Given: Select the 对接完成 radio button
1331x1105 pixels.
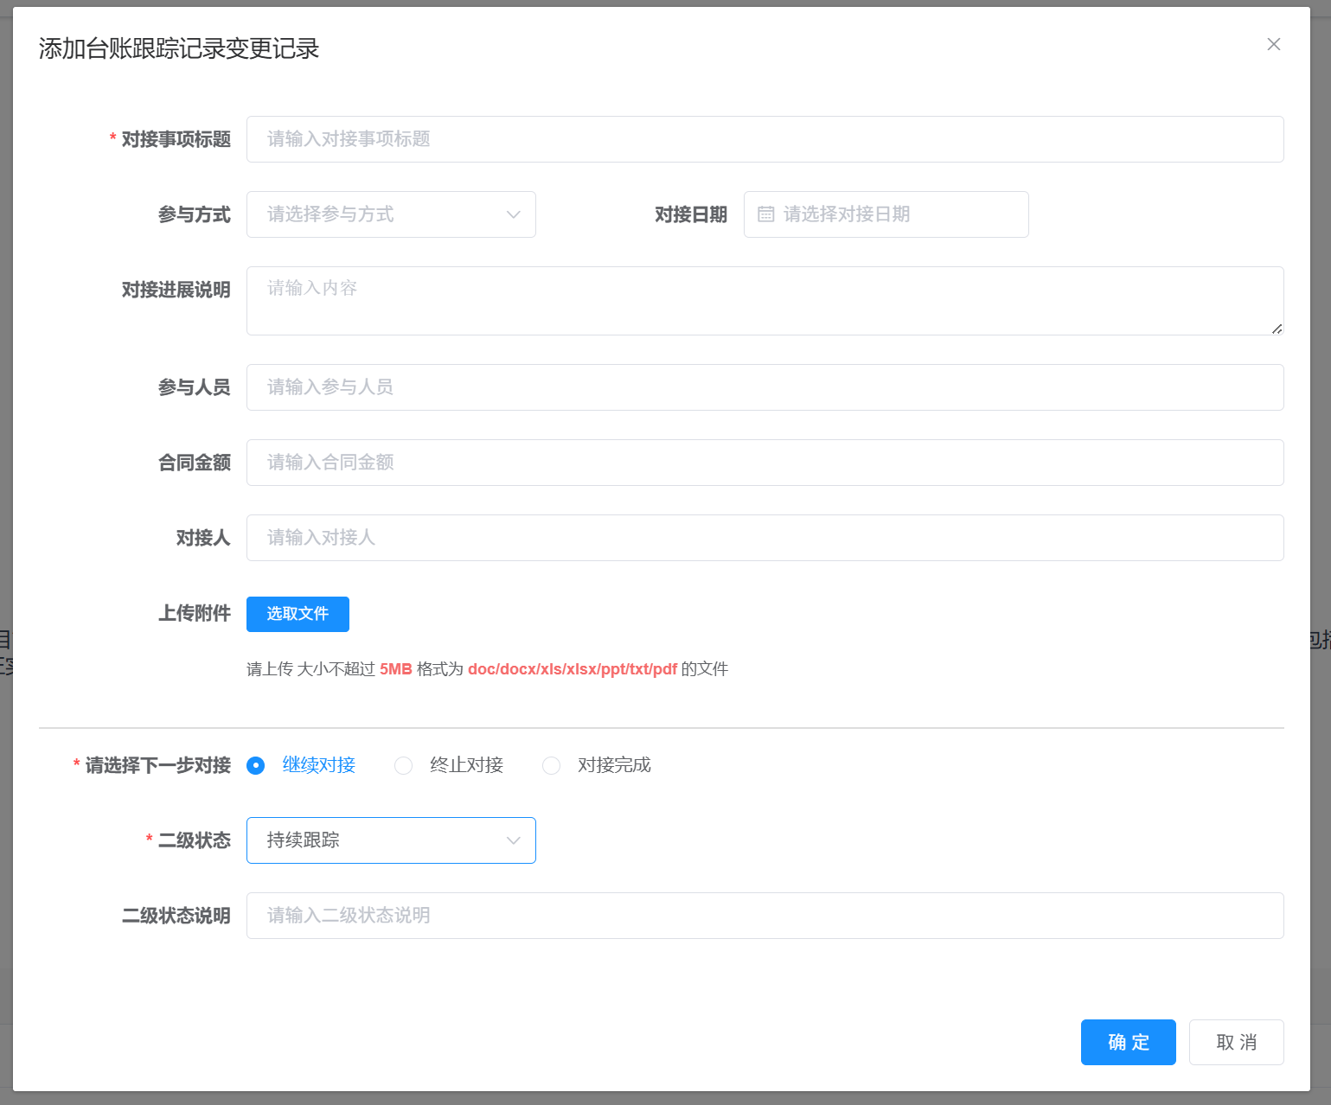Looking at the screenshot, I should [x=551, y=765].
